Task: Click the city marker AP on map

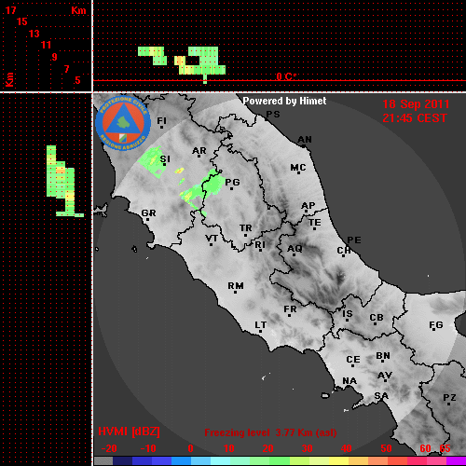Action: click(308, 206)
